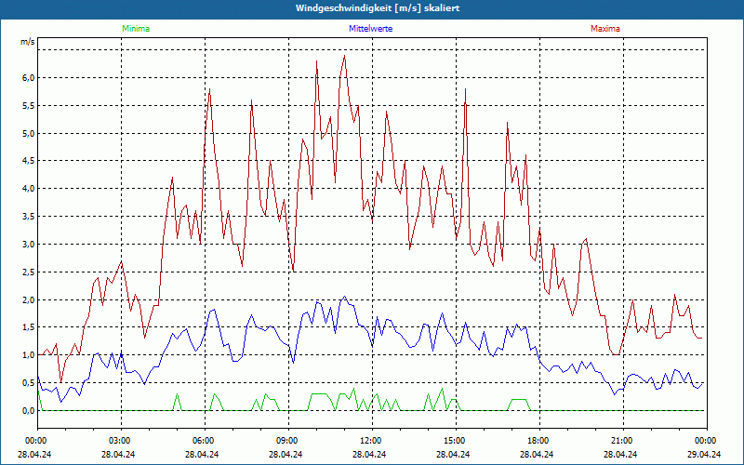Click the 03:00 time axis label
This screenshot has height=465, width=744.
click(x=118, y=441)
